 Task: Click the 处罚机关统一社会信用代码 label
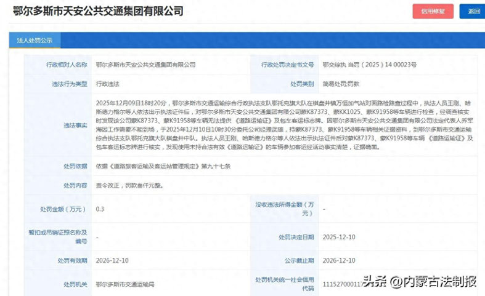pyautogui.click(x=287, y=284)
